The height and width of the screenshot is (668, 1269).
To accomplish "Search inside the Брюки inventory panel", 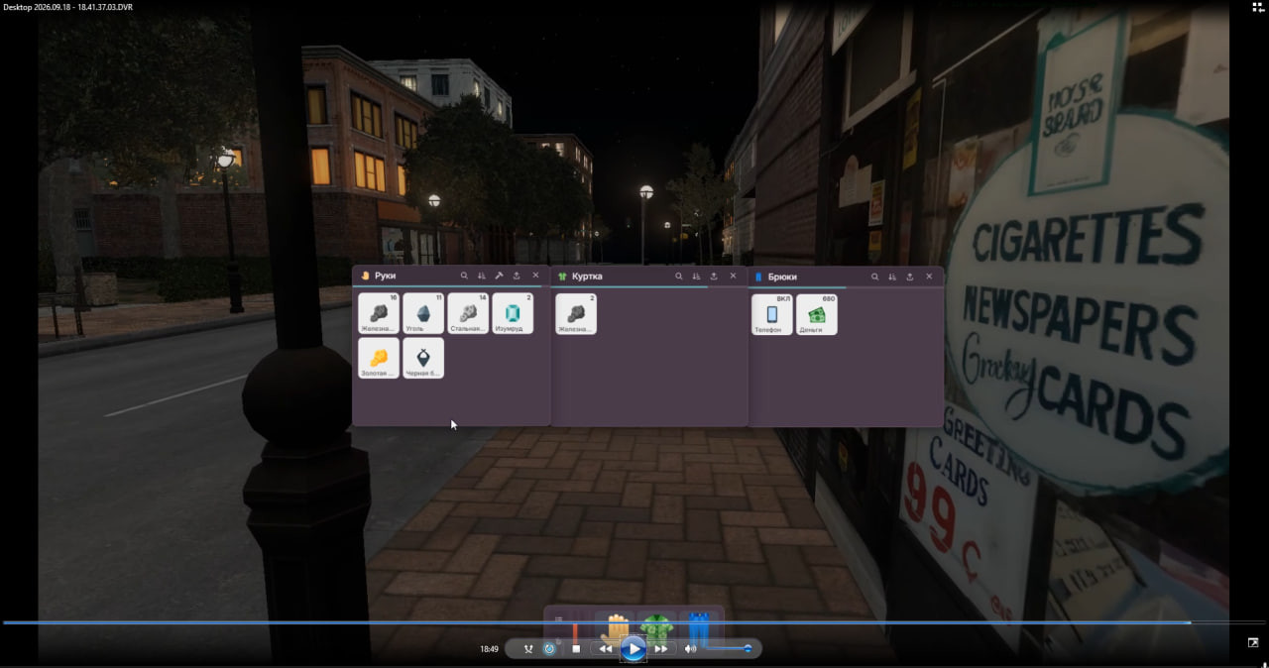I will pos(874,277).
